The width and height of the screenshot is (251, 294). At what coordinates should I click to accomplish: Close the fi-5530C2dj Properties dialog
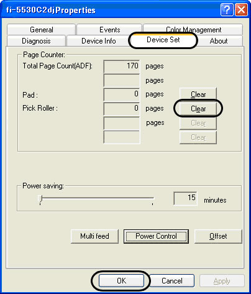click(241, 9)
